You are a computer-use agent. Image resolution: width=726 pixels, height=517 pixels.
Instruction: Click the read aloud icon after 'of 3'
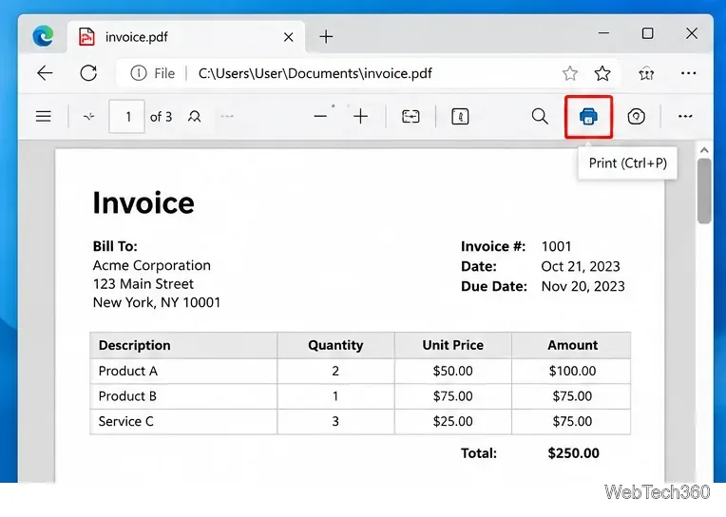click(x=195, y=116)
